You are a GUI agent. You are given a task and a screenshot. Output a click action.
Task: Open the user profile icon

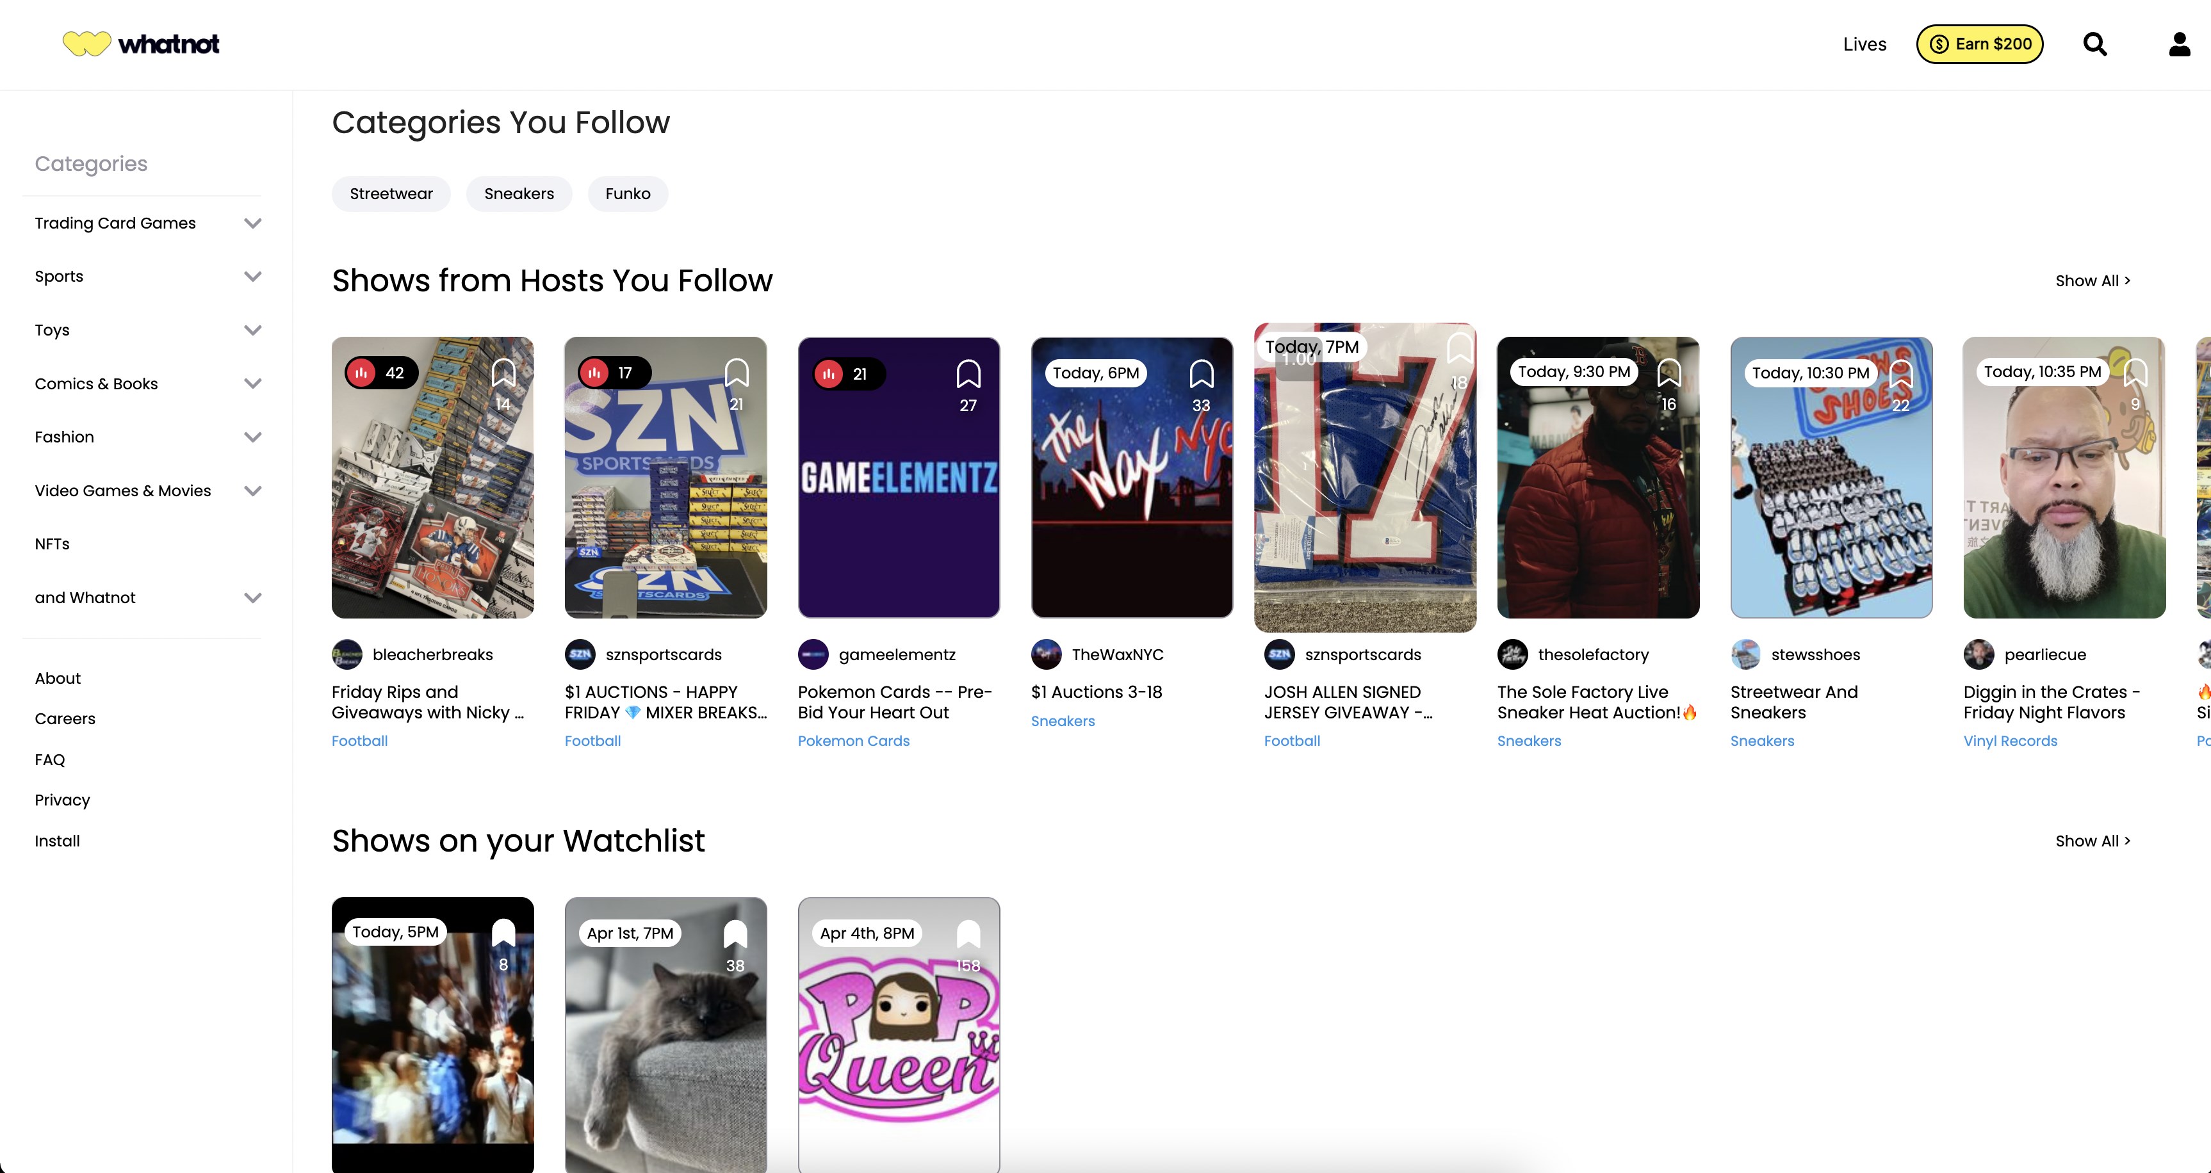2179,44
